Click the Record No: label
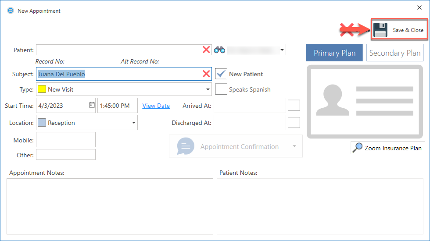 [x=50, y=62]
